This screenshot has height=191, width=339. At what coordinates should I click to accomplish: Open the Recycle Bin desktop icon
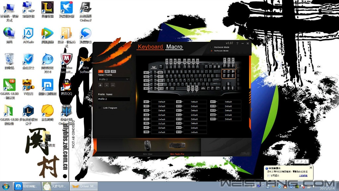pyautogui.click(x=9, y=61)
